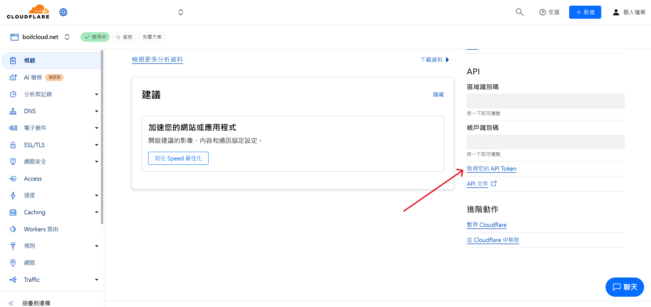The width and height of the screenshot is (651, 307).
Task: Click the 速度 lightning bolt icon
Action: tap(13, 195)
